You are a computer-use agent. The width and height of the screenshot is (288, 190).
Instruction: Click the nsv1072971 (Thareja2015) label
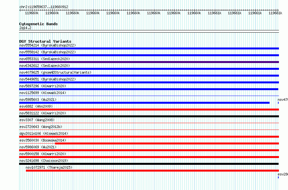tap(49, 167)
